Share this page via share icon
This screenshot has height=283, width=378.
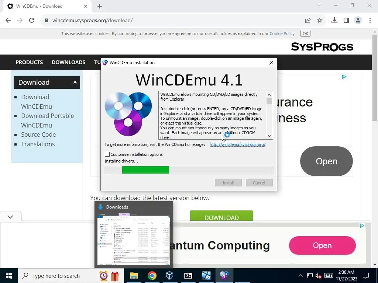point(308,21)
